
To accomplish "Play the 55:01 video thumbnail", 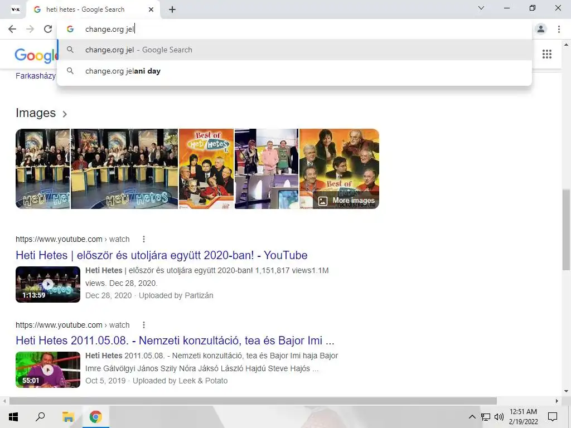I will (x=48, y=369).
